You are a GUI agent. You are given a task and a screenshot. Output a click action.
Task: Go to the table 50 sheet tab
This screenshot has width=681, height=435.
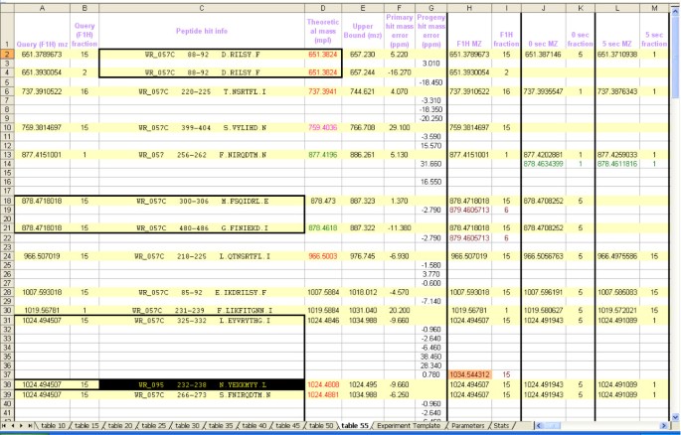(320, 425)
